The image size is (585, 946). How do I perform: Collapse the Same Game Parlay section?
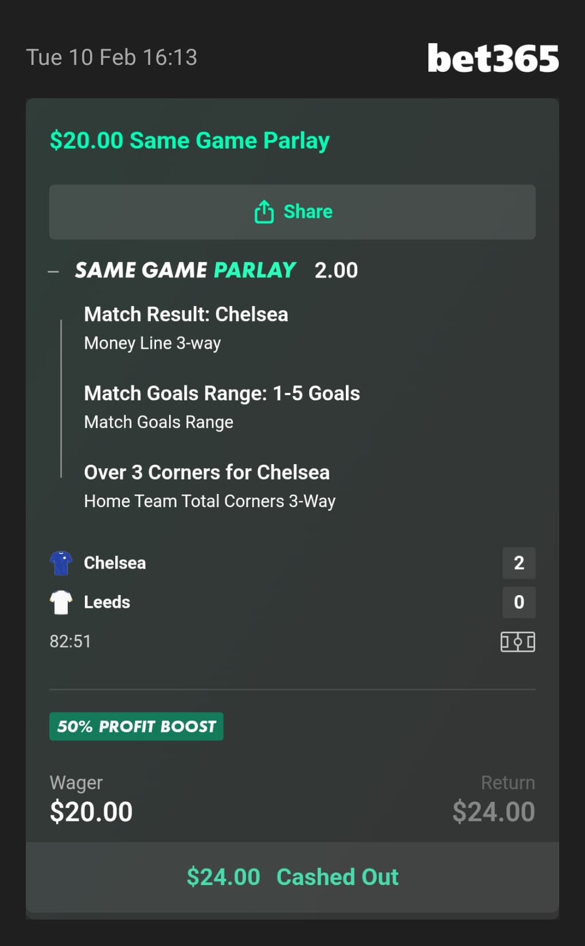(54, 271)
